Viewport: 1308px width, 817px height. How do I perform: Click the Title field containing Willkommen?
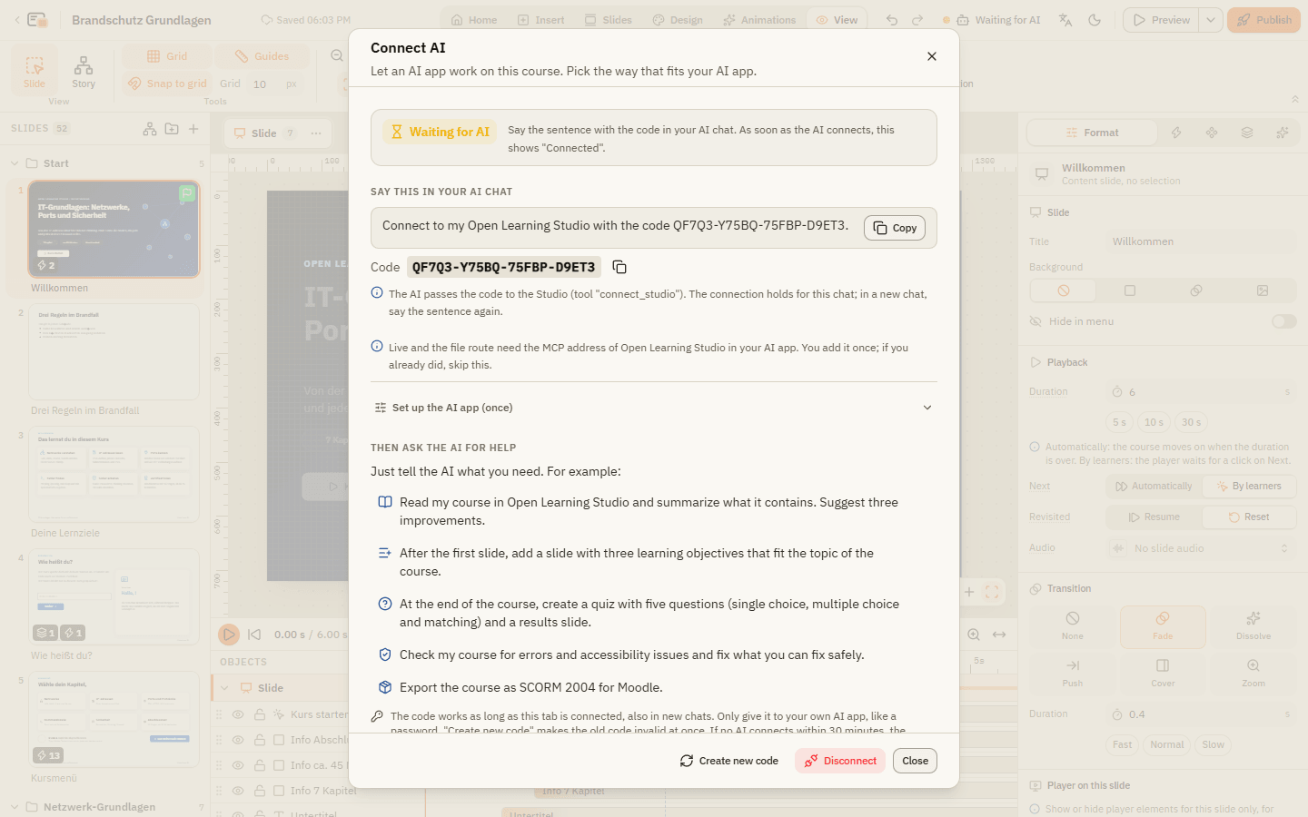[x=1201, y=241]
